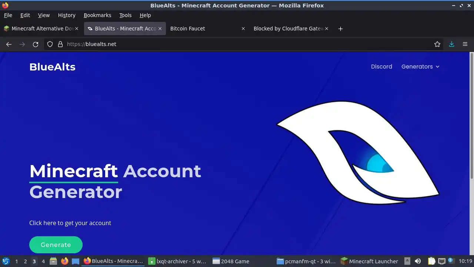Expand the Generators dropdown menu
Screen dimensions: 474x267
pyautogui.click(x=420, y=67)
